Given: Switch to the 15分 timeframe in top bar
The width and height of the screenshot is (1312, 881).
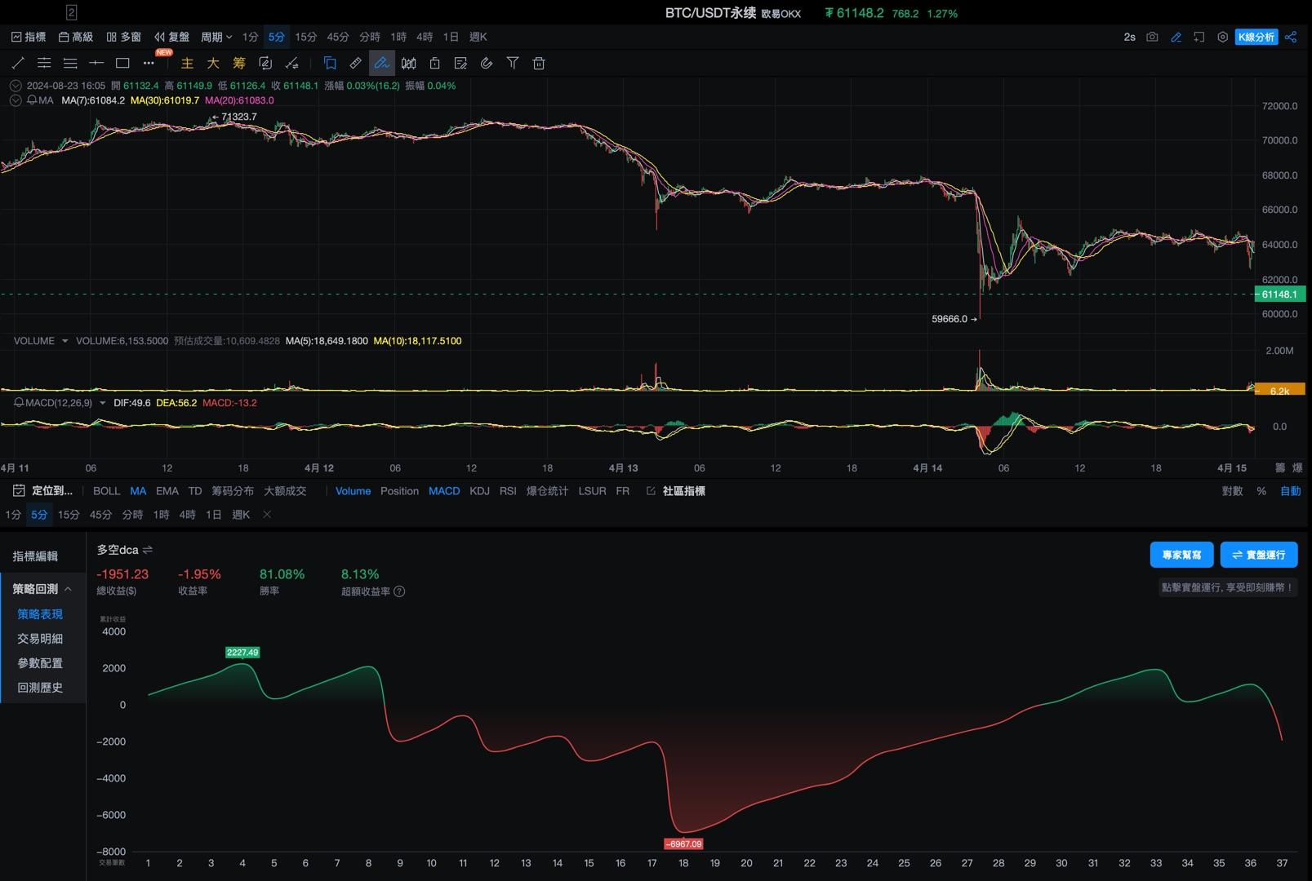Looking at the screenshot, I should point(305,37).
